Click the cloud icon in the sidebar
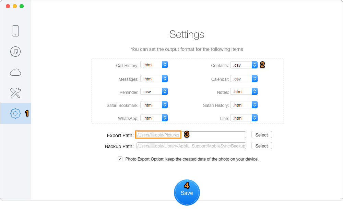The width and height of the screenshot is (343, 209). click(x=15, y=72)
